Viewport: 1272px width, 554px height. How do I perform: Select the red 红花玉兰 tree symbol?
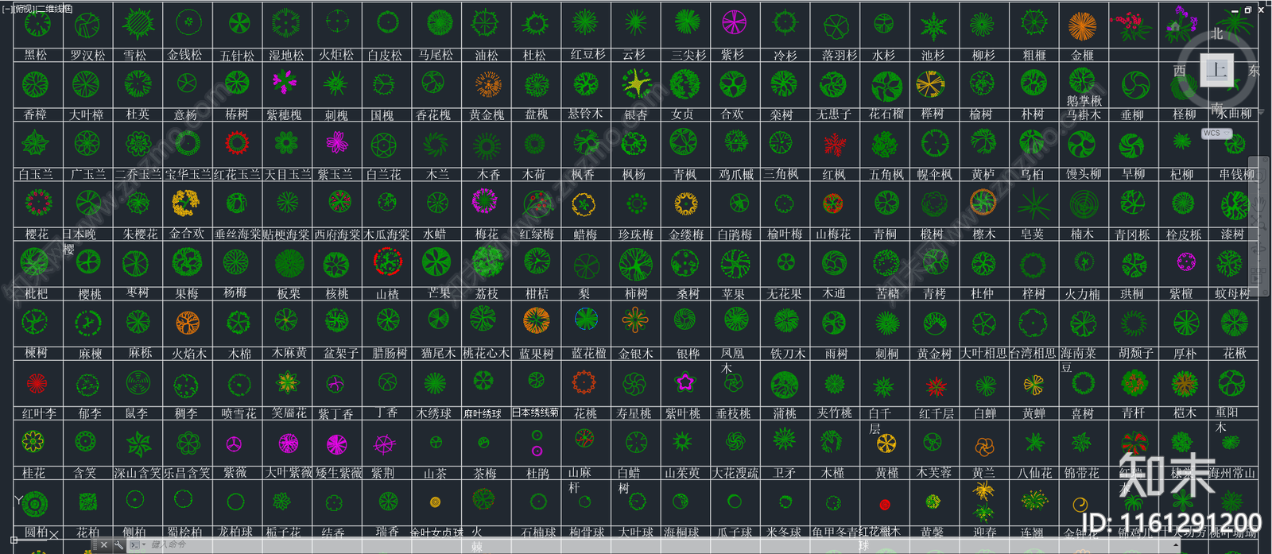(237, 143)
